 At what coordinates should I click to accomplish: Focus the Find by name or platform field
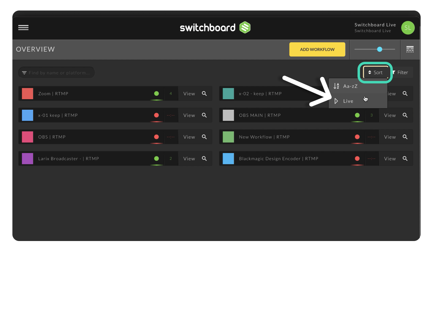tap(57, 73)
